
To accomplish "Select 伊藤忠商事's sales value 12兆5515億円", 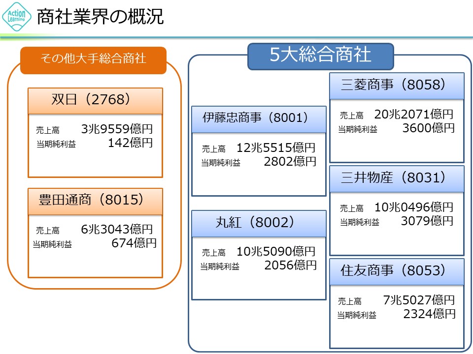I will pyautogui.click(x=275, y=147).
